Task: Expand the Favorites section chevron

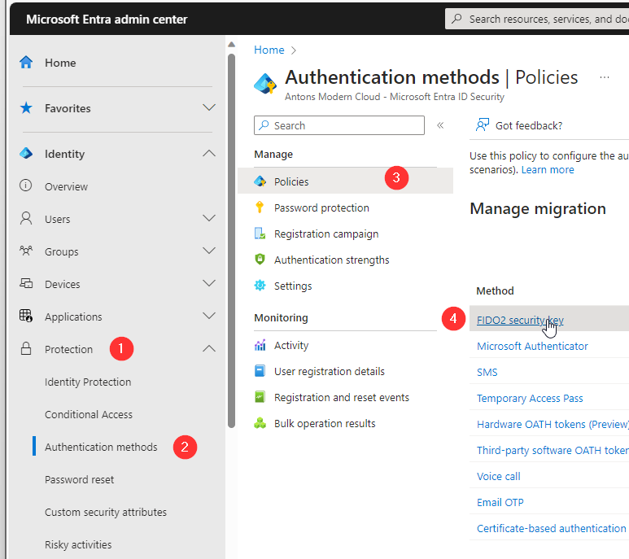Action: pos(209,107)
